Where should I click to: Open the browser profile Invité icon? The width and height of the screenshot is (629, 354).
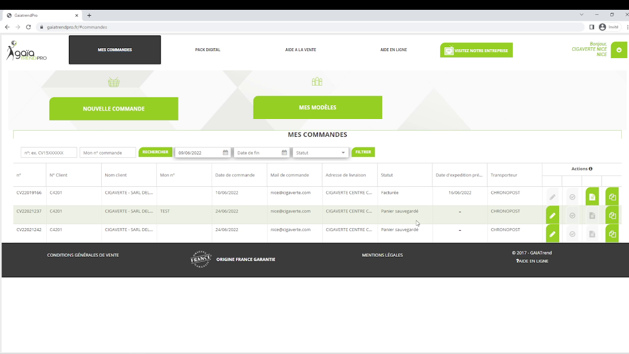[609, 27]
